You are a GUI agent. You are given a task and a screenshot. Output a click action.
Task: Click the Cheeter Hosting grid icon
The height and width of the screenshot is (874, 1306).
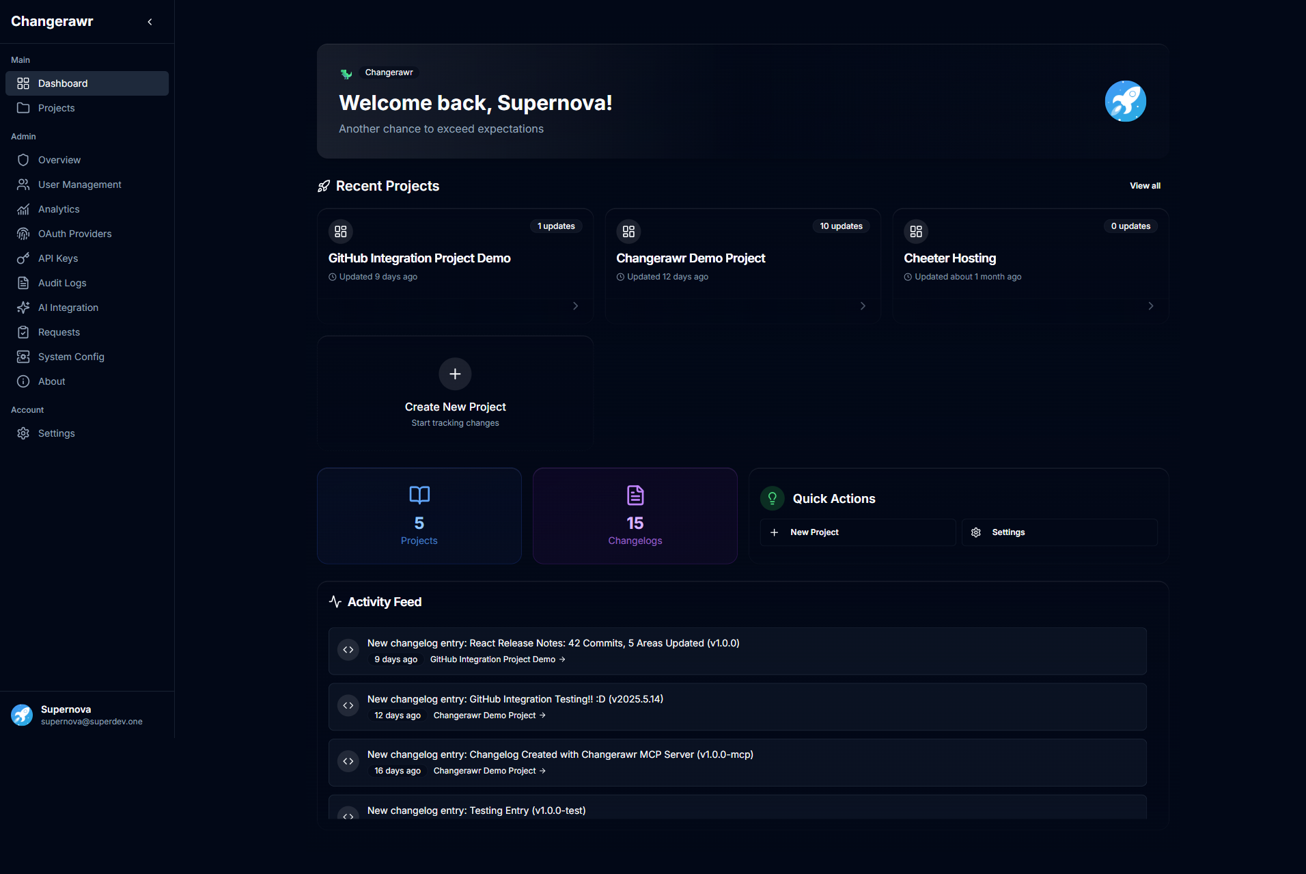pyautogui.click(x=916, y=232)
